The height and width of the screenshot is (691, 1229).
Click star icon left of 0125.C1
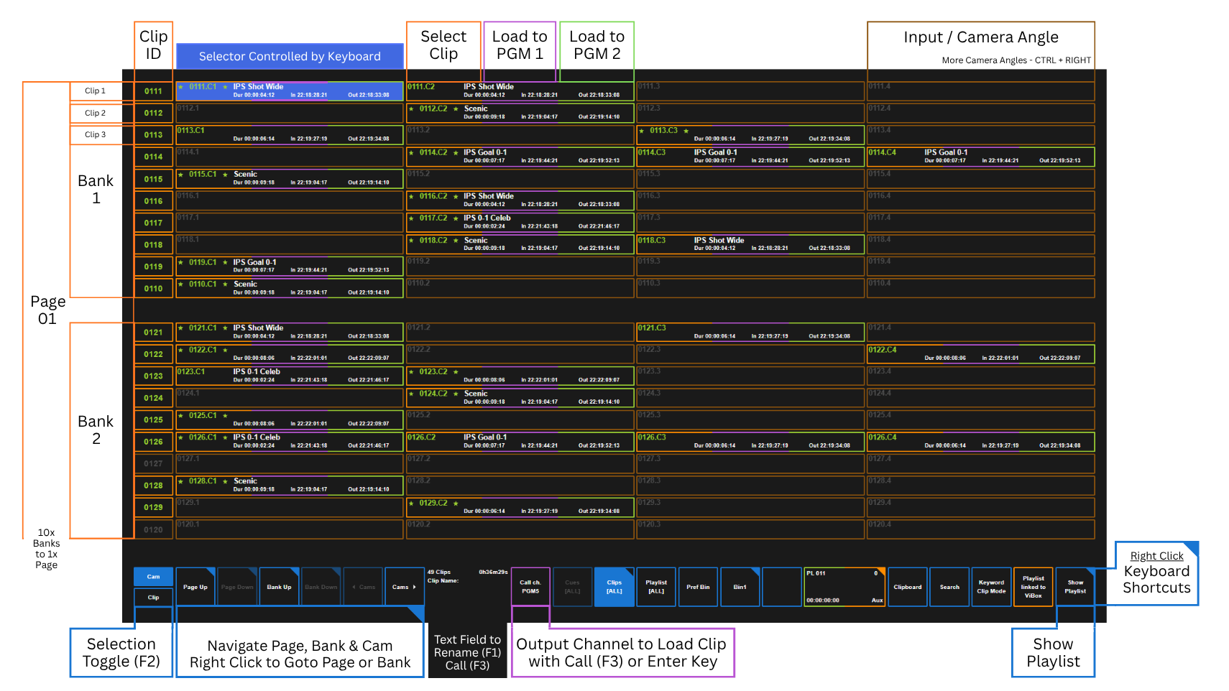click(181, 415)
